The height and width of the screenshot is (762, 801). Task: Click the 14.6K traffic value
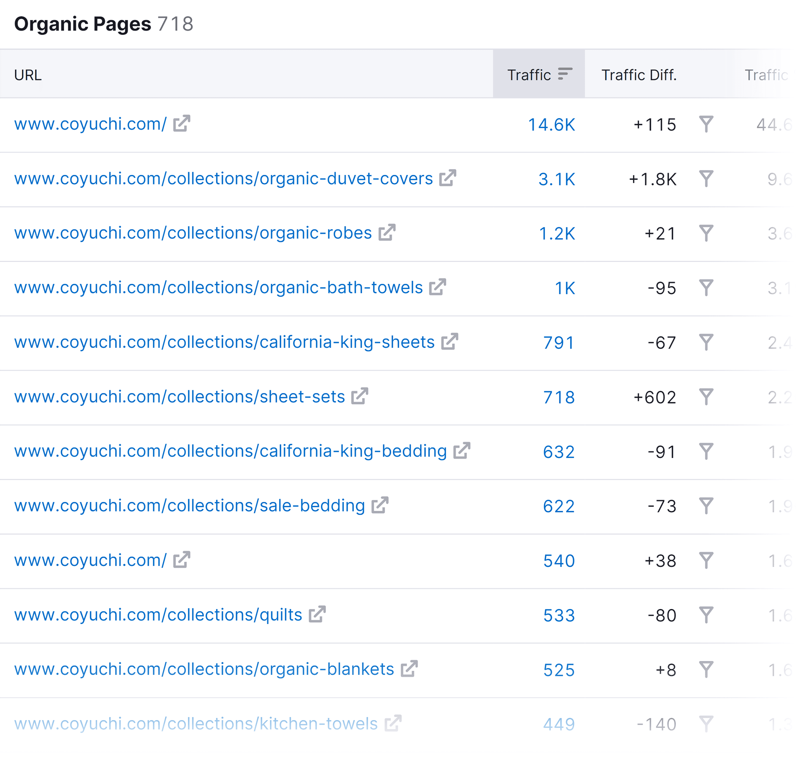point(551,125)
